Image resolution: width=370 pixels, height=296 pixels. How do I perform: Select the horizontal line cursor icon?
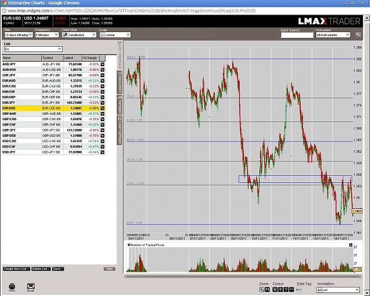(291, 289)
